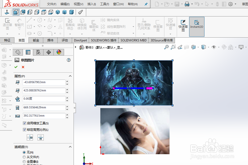Open Line tool dropdown arrow
Screen dimensions: 248x165
click(x=34, y=20)
